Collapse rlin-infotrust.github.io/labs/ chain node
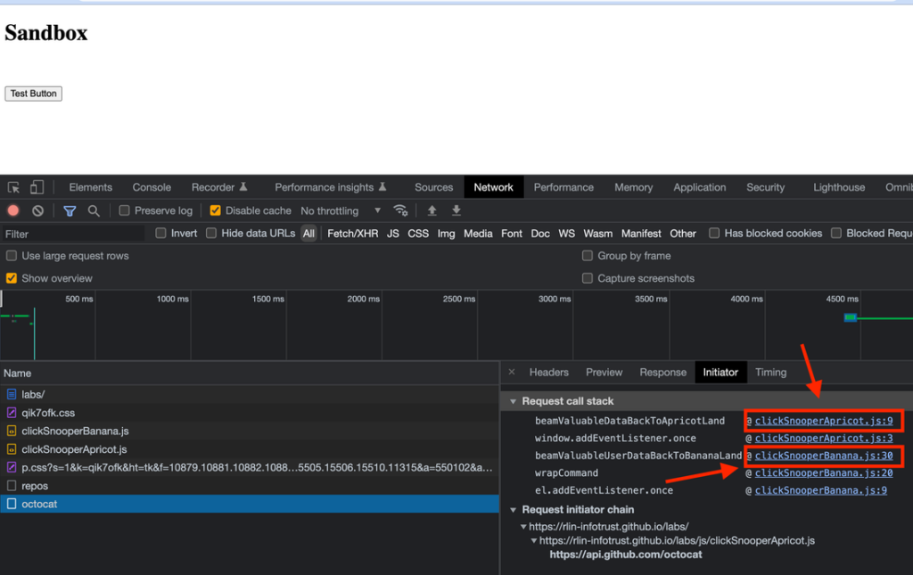This screenshot has height=575, width=913. [x=523, y=527]
